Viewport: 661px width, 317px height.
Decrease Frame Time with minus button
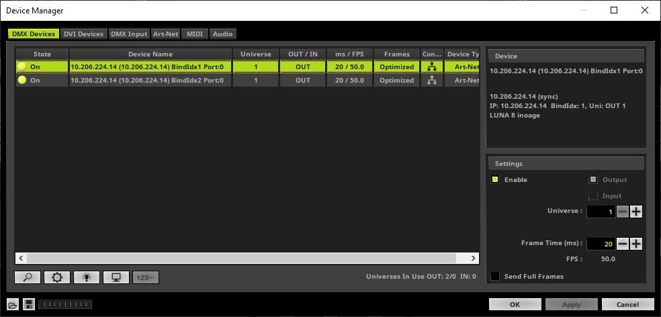click(623, 244)
